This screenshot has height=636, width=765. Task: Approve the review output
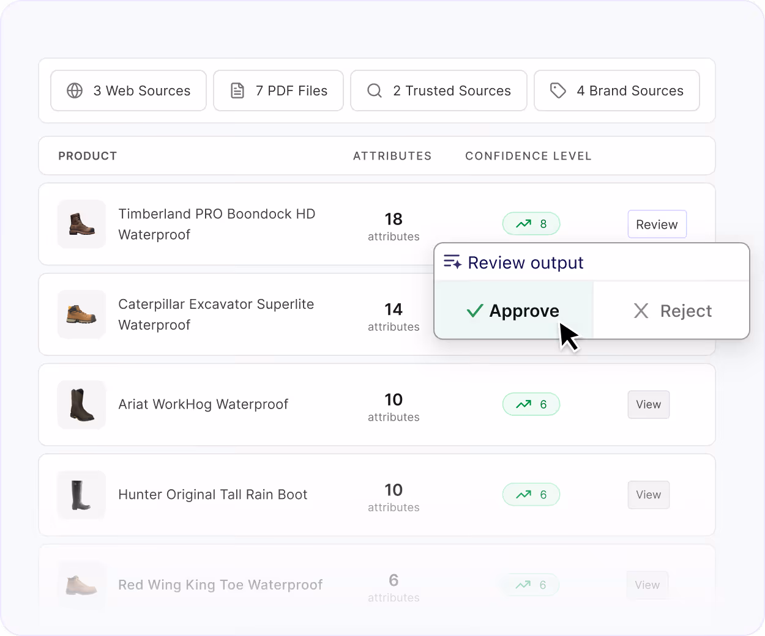(513, 310)
